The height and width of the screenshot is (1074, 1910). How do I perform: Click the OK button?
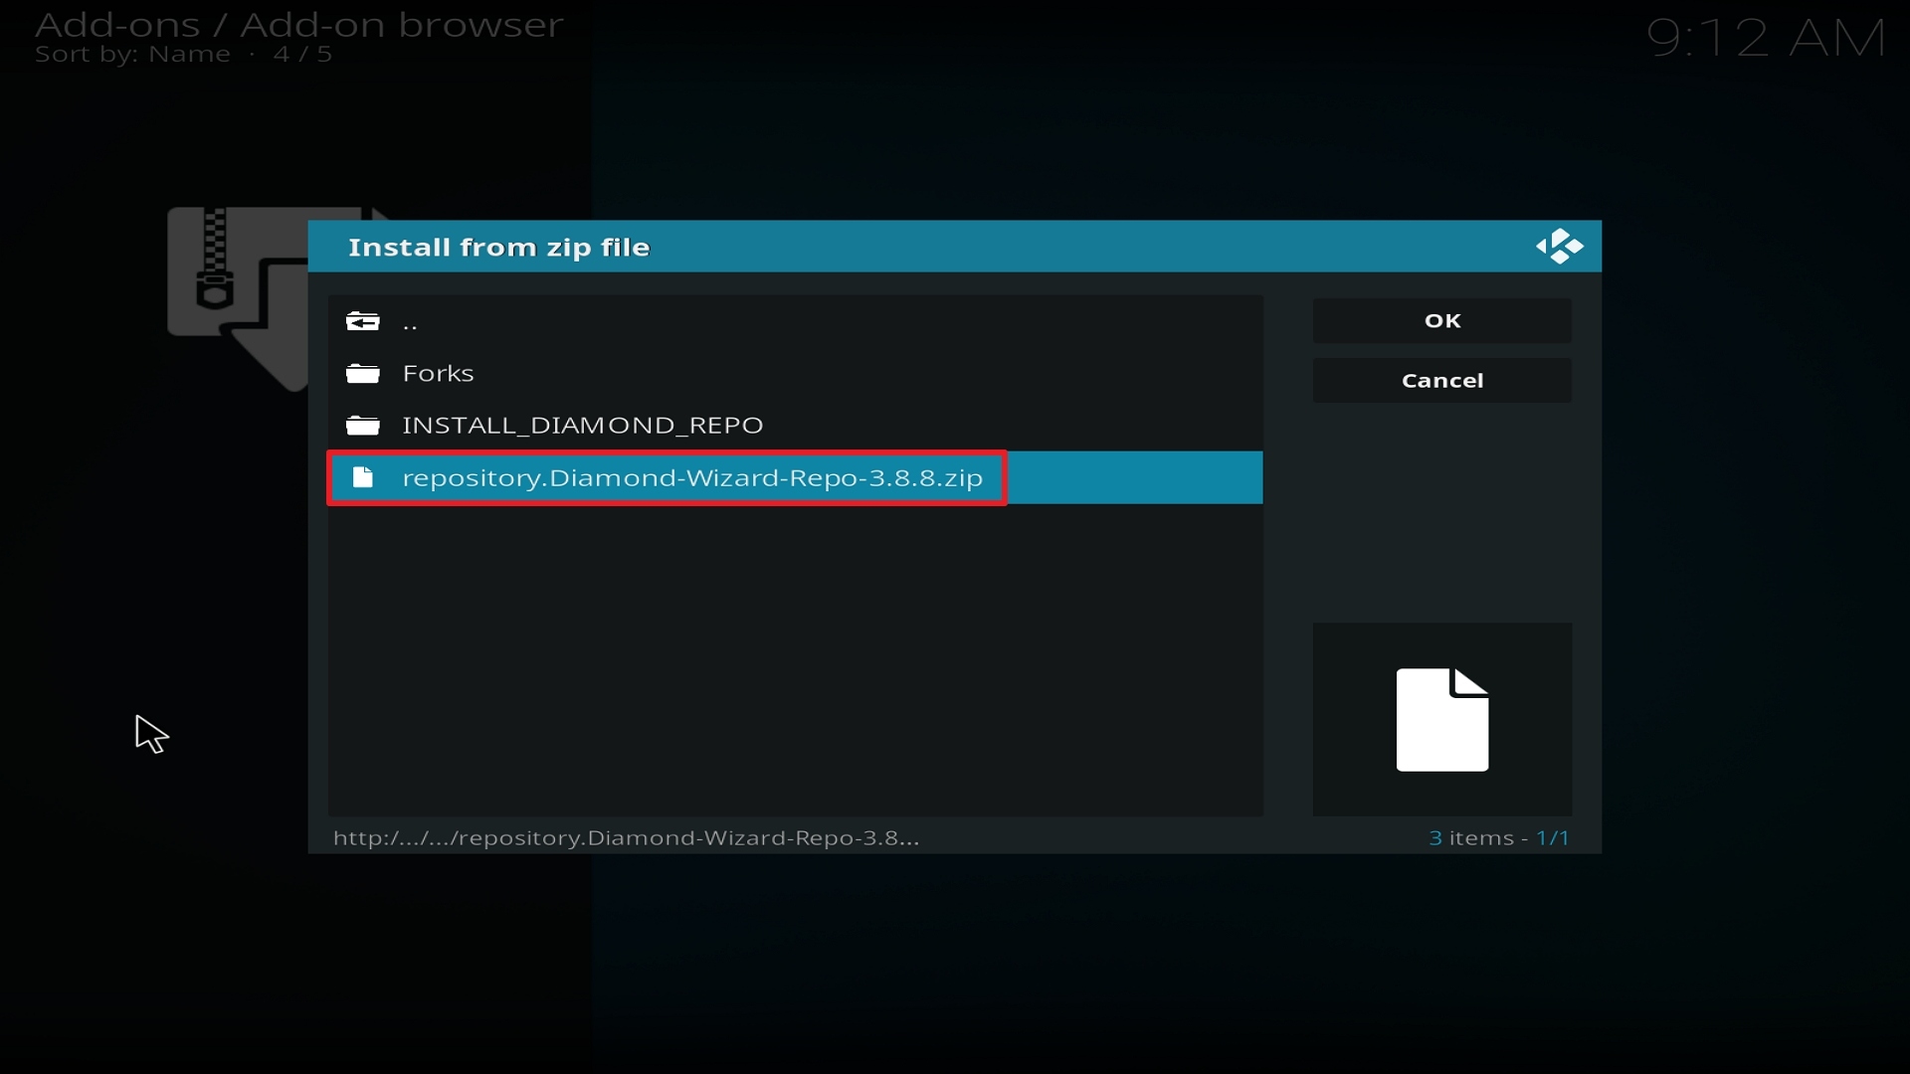click(1441, 320)
